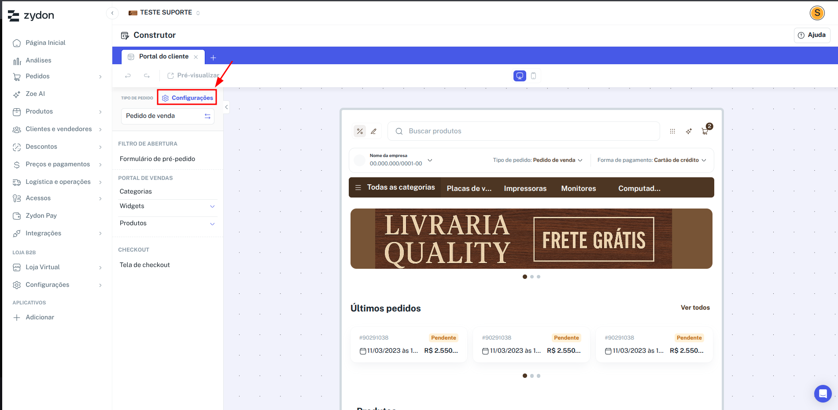Expand Loja Virtual menu
Viewport: 838px width, 410px height.
pos(57,267)
